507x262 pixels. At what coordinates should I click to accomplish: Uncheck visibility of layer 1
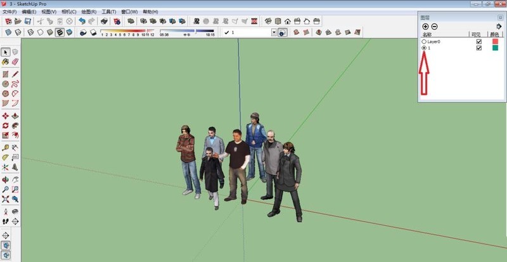[x=479, y=48]
